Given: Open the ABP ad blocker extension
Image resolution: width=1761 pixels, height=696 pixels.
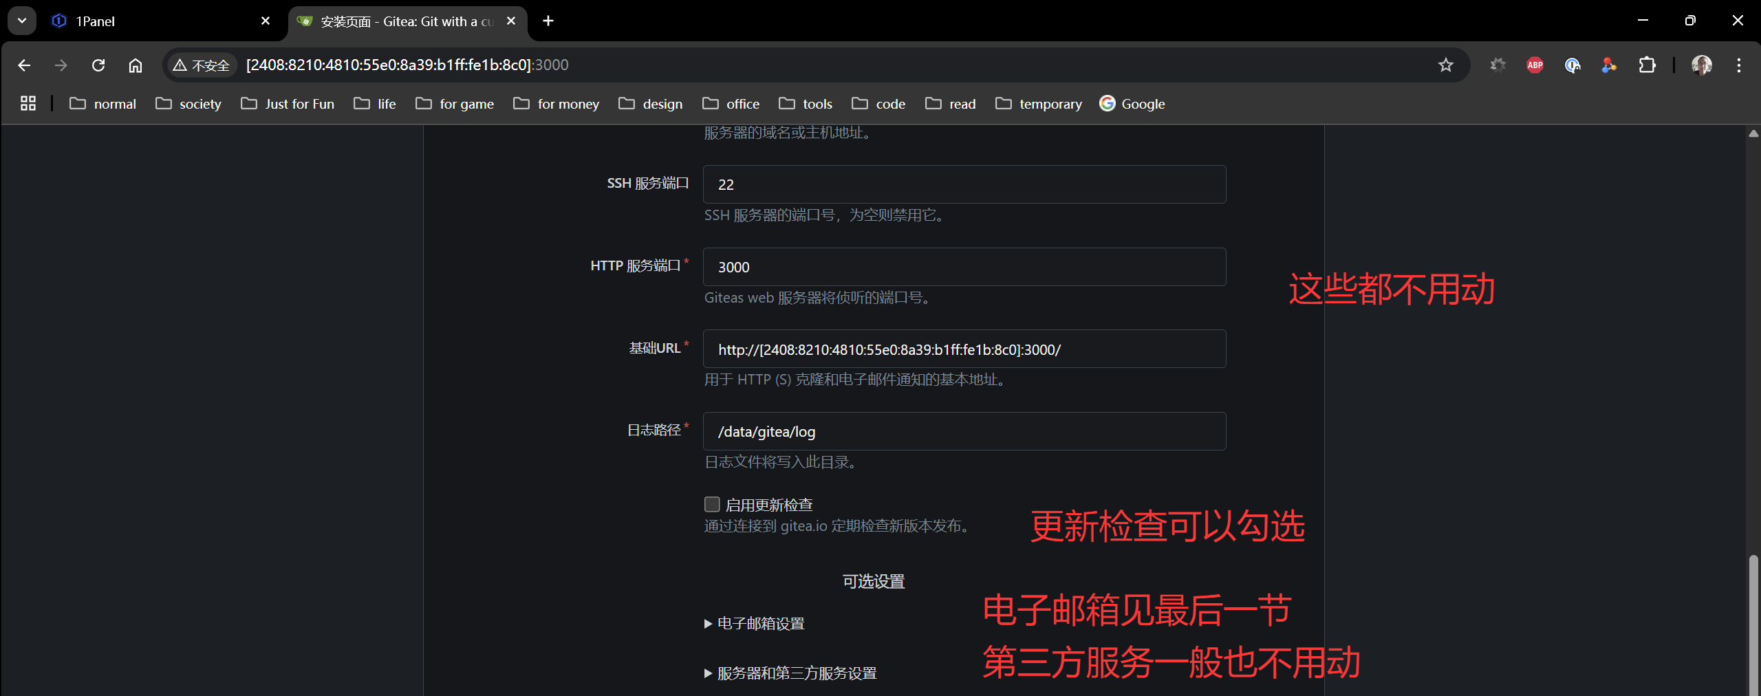Looking at the screenshot, I should [1535, 65].
